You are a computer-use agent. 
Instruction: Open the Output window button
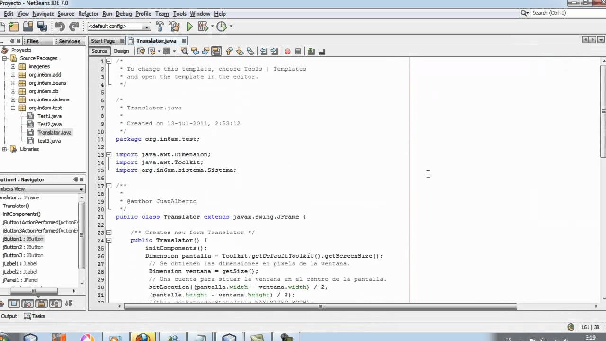(x=9, y=316)
